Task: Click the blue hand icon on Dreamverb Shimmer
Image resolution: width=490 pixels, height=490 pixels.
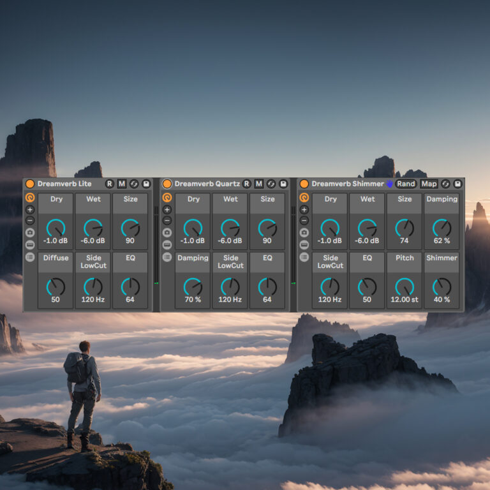Action: [389, 184]
